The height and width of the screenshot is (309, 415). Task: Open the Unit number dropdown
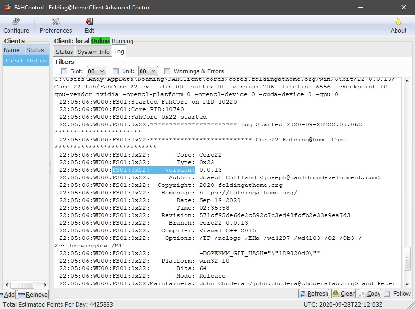click(x=148, y=71)
